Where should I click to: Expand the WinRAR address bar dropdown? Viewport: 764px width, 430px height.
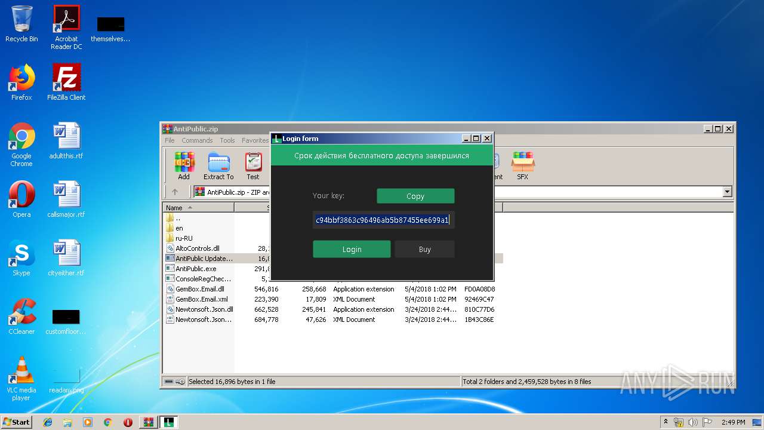point(727,192)
